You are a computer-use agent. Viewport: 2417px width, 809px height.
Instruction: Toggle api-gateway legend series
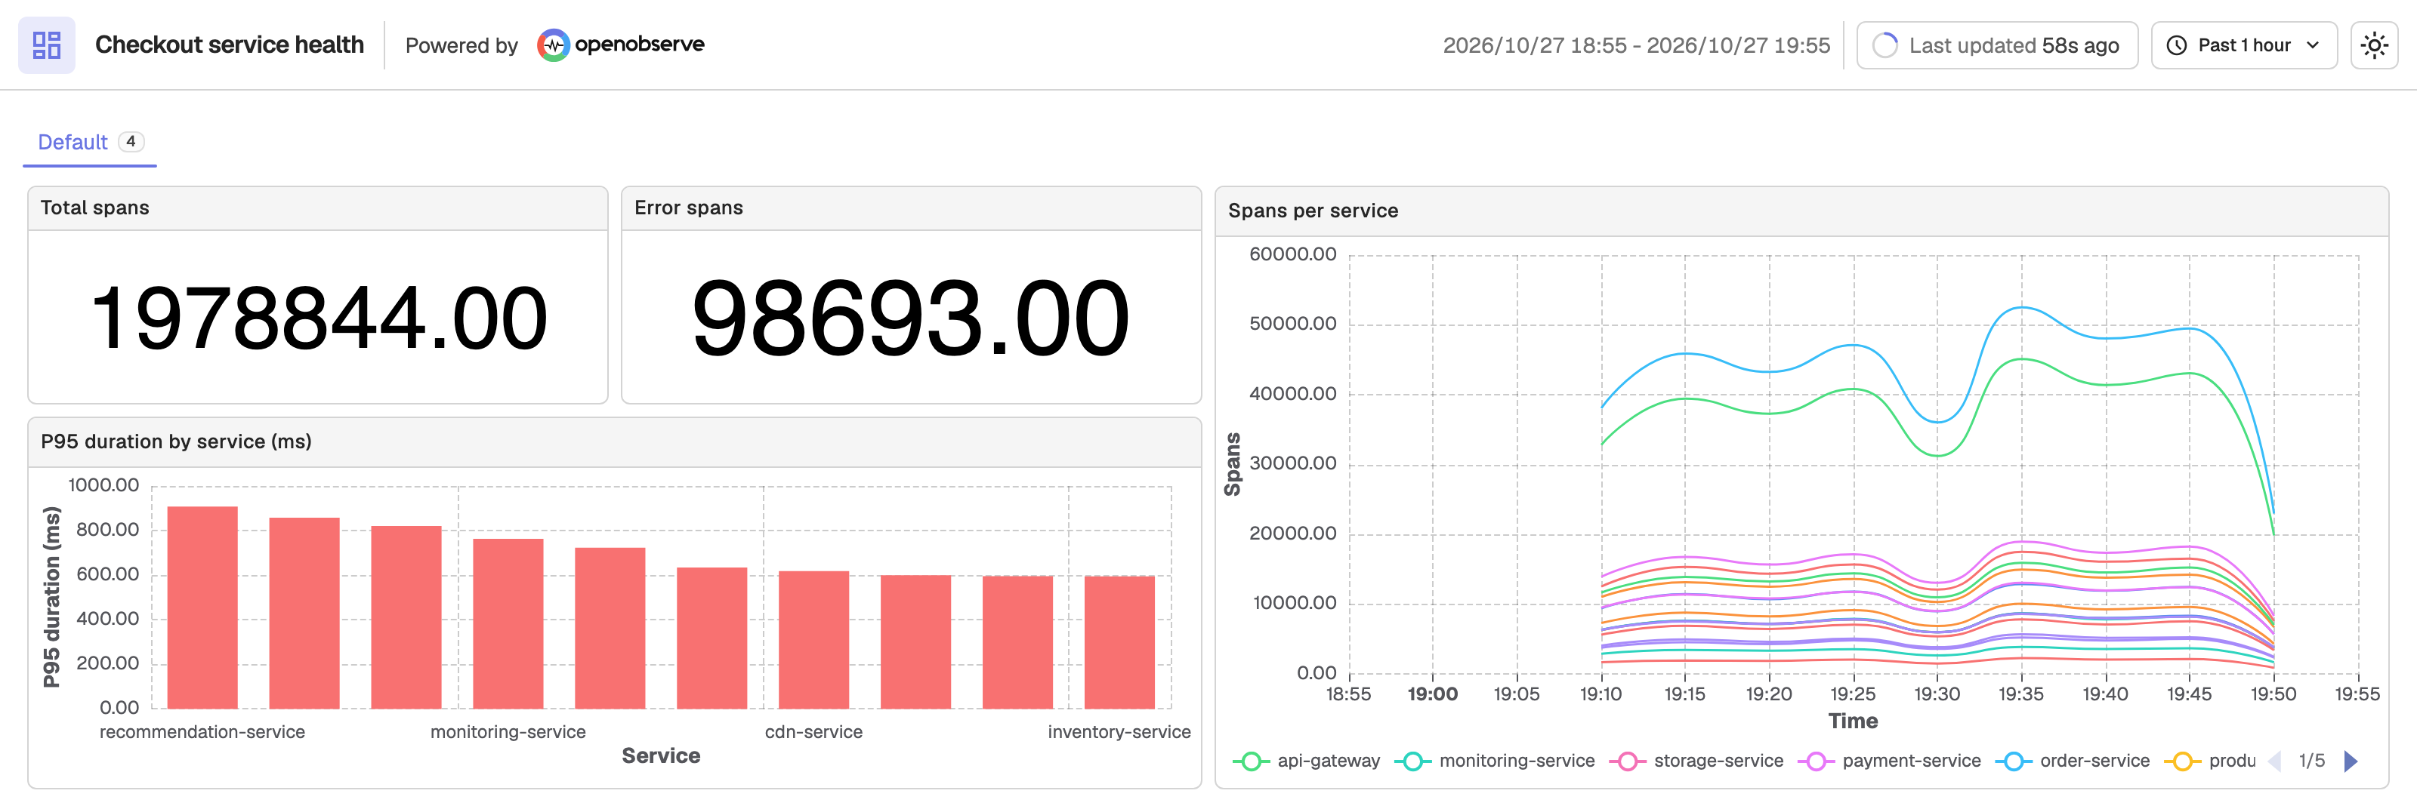point(1306,760)
